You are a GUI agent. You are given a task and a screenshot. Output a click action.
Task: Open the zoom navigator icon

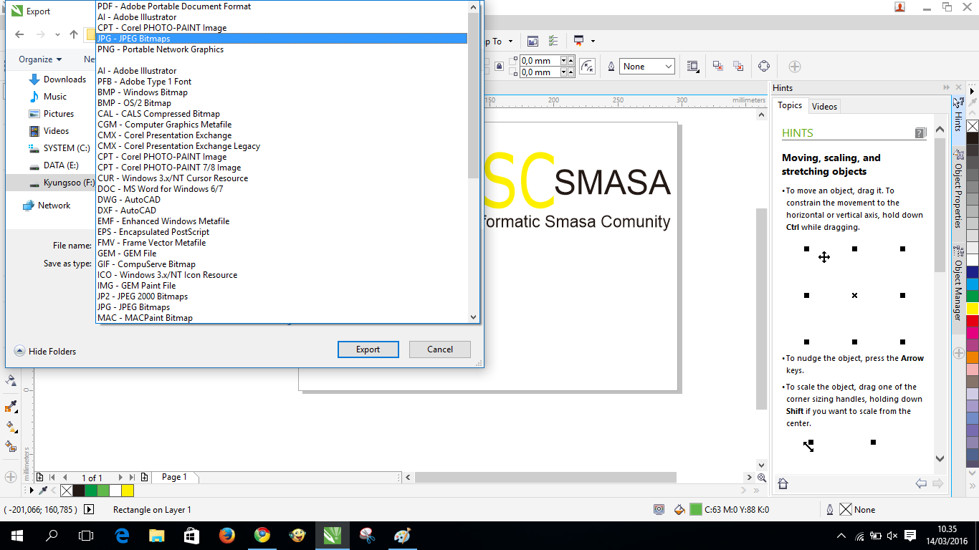(761, 478)
